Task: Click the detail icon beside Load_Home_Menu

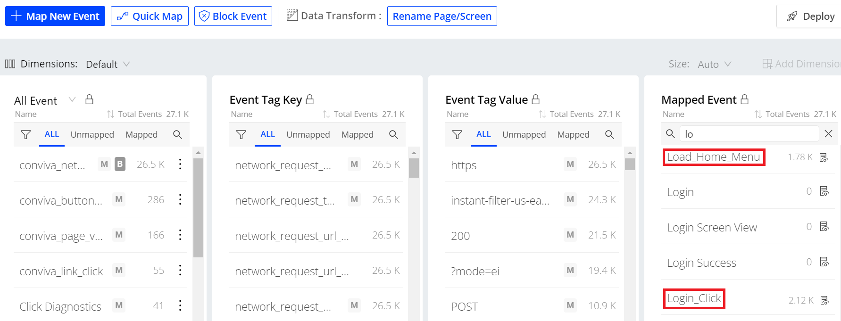Action: pyautogui.click(x=824, y=157)
